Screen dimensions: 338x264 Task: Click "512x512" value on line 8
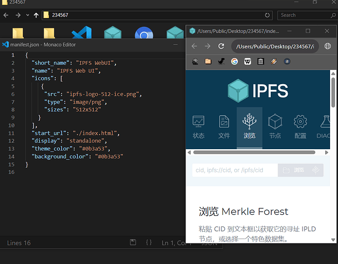pos(87,110)
